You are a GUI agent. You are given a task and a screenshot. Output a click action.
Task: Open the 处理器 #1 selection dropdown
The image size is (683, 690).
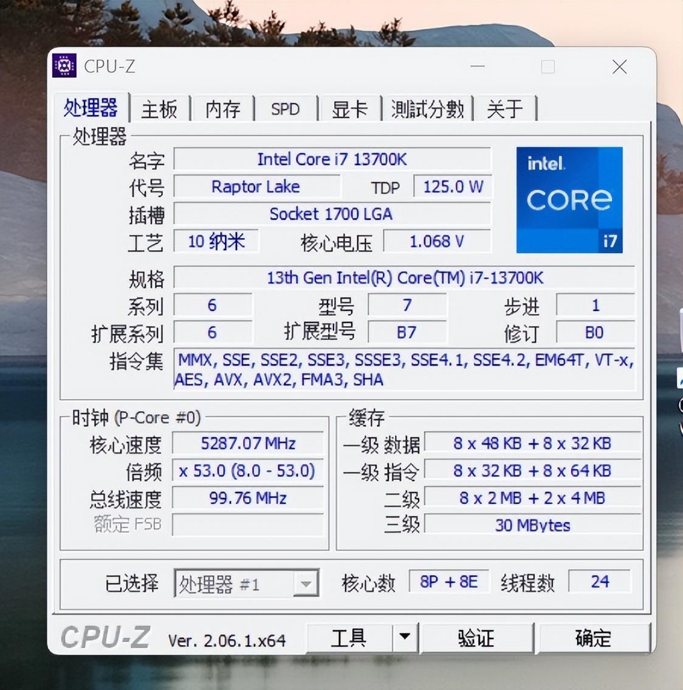247,584
